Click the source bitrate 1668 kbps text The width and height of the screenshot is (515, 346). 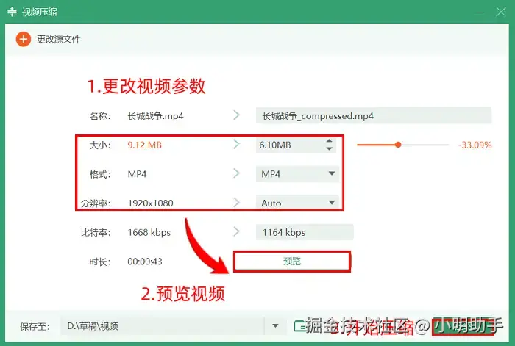tap(149, 233)
